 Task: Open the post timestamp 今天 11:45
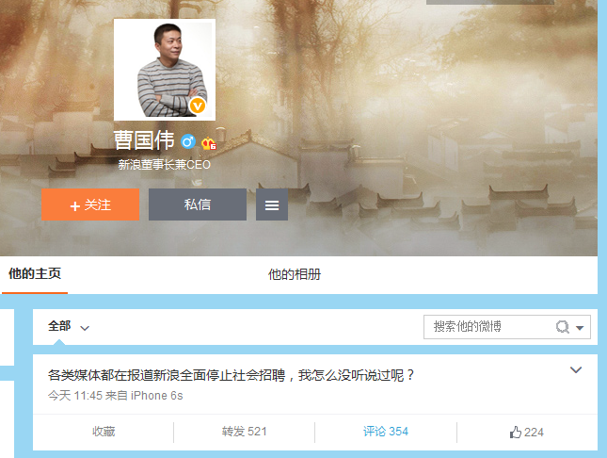coord(74,396)
